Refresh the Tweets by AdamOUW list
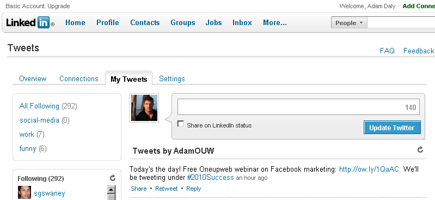 point(420,150)
